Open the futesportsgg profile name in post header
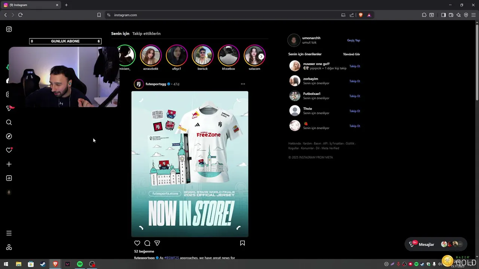 pyautogui.click(x=156, y=84)
